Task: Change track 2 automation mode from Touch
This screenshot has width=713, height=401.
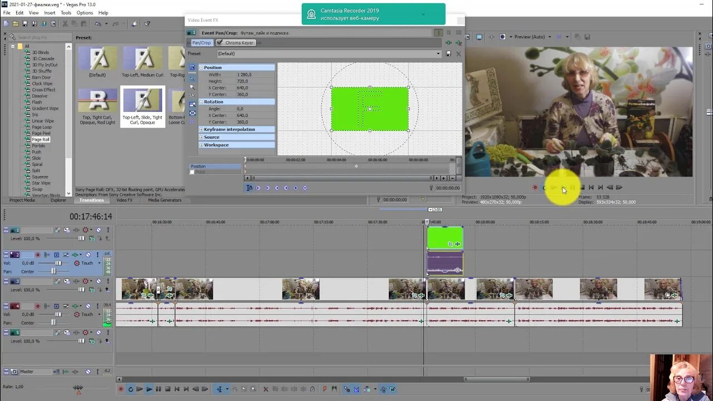Action: [99, 263]
